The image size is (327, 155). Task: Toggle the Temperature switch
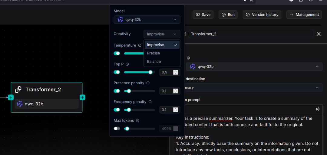click(117, 53)
